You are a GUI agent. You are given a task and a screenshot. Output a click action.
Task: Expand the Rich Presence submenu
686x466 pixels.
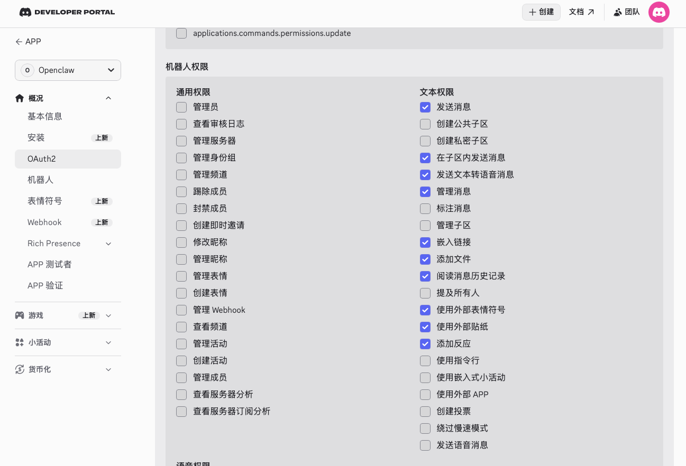108,244
